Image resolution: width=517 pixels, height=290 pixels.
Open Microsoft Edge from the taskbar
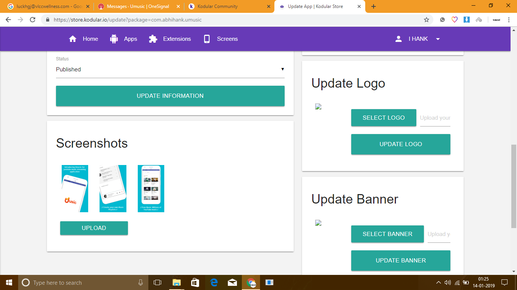tap(214, 282)
